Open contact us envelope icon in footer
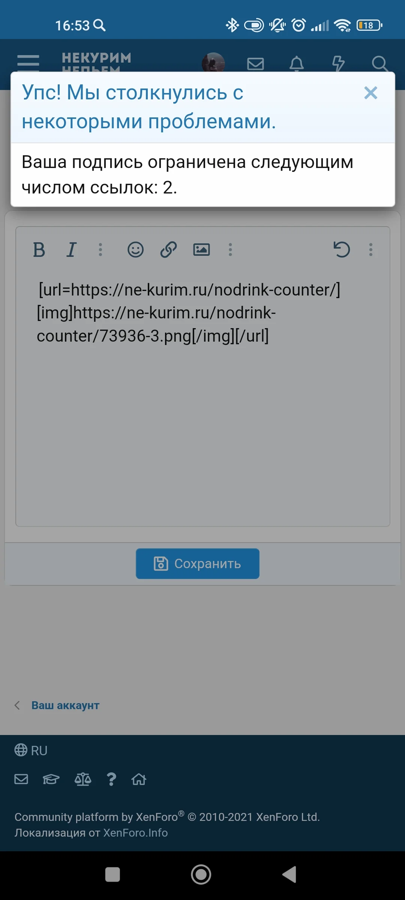The image size is (405, 900). 21,779
